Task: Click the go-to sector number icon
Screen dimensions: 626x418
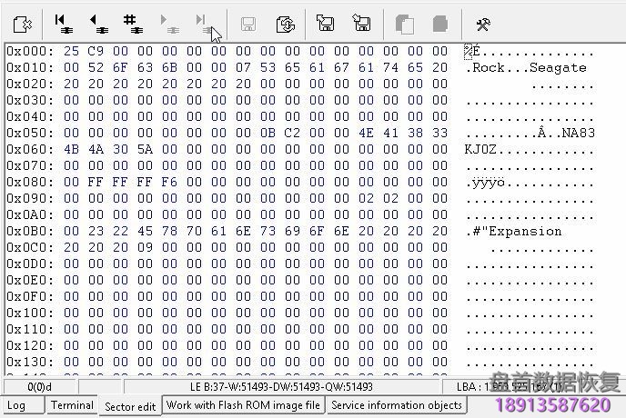Action: [133, 25]
